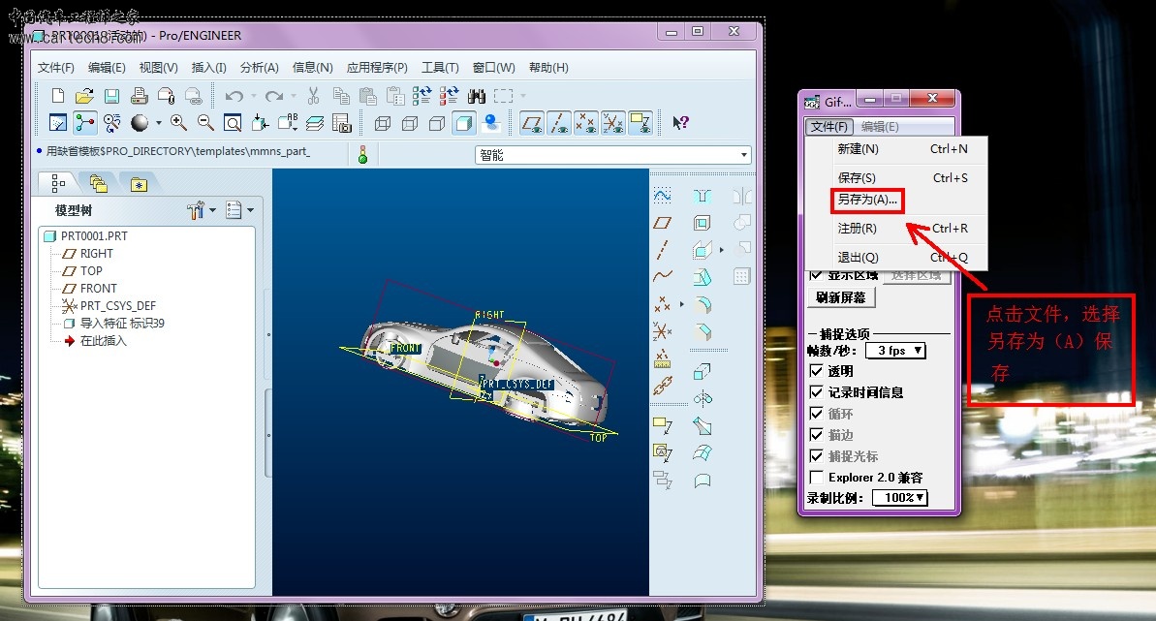
Task: Select the Datum Plane tool icon
Action: click(662, 223)
